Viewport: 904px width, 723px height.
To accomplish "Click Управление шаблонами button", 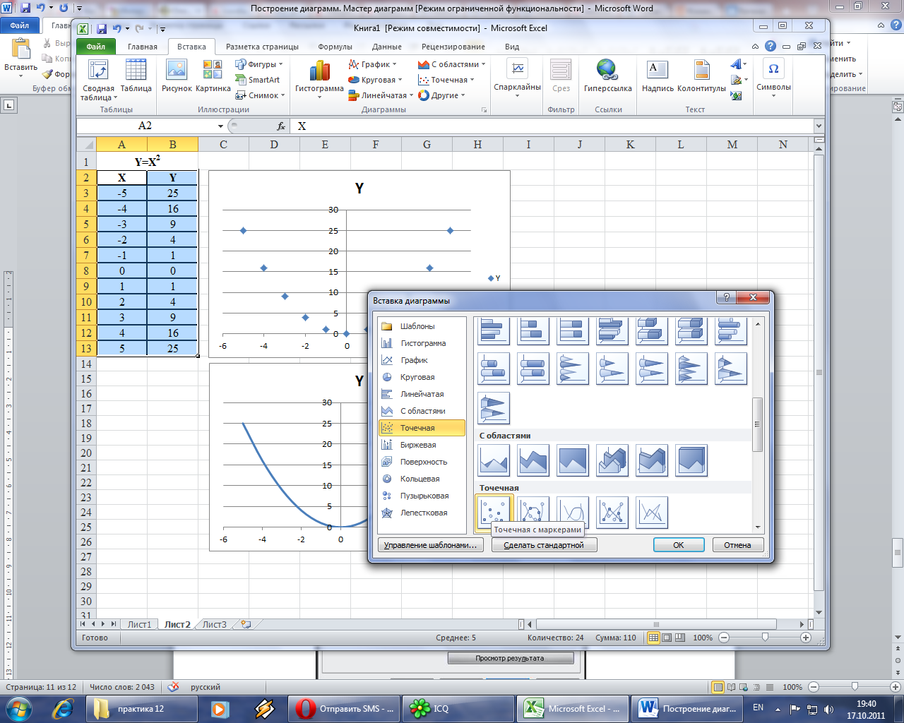I will point(431,545).
